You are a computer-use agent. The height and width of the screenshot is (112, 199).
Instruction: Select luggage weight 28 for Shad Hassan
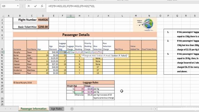pyautogui.click(x=62, y=64)
